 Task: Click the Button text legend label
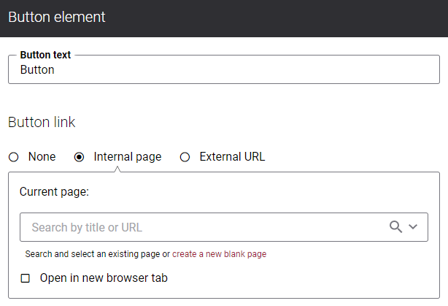click(45, 55)
